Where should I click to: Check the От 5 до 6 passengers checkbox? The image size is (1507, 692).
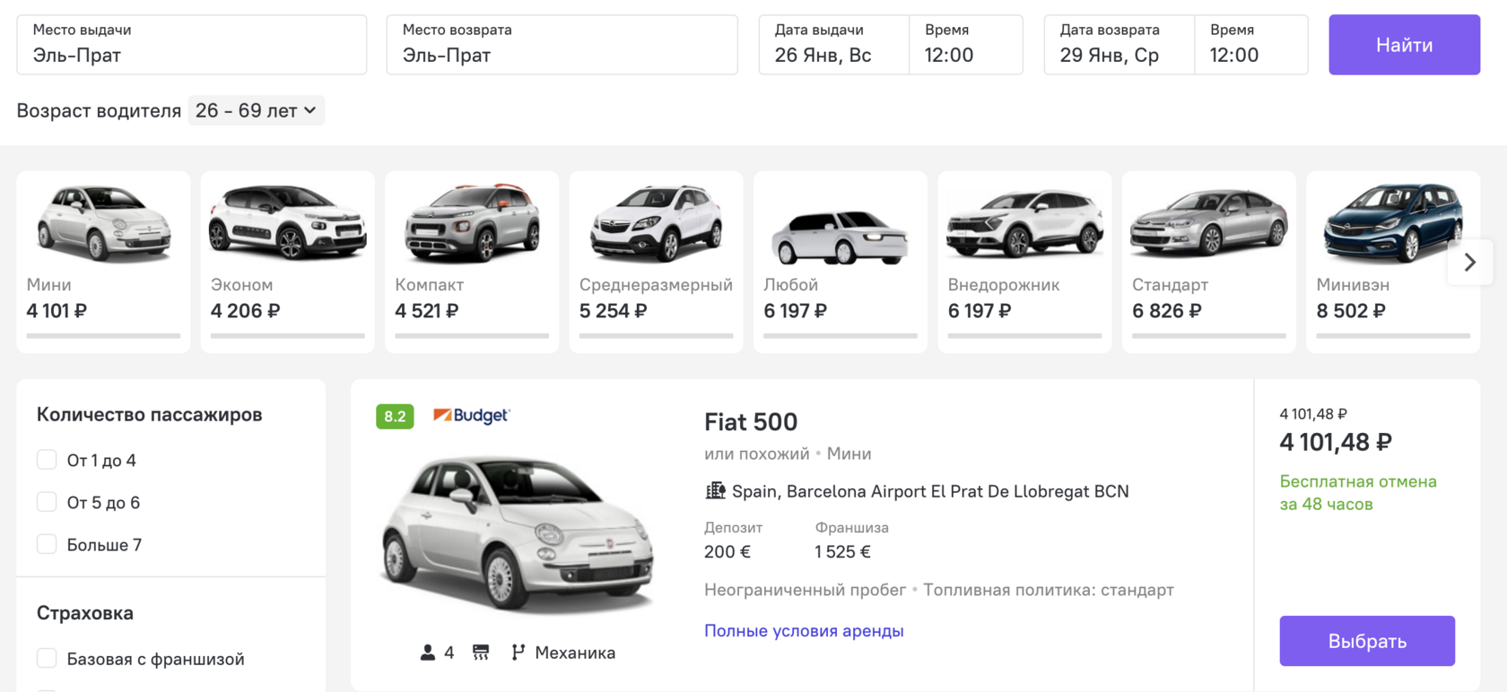pyautogui.click(x=47, y=502)
